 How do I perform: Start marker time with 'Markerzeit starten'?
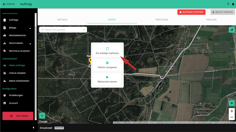(x=107, y=79)
